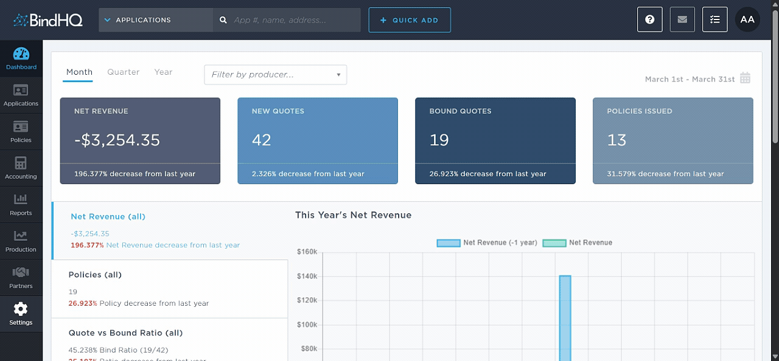Viewport: 779px width, 361px height.
Task: Open Applications in the sidebar
Action: [x=21, y=95]
